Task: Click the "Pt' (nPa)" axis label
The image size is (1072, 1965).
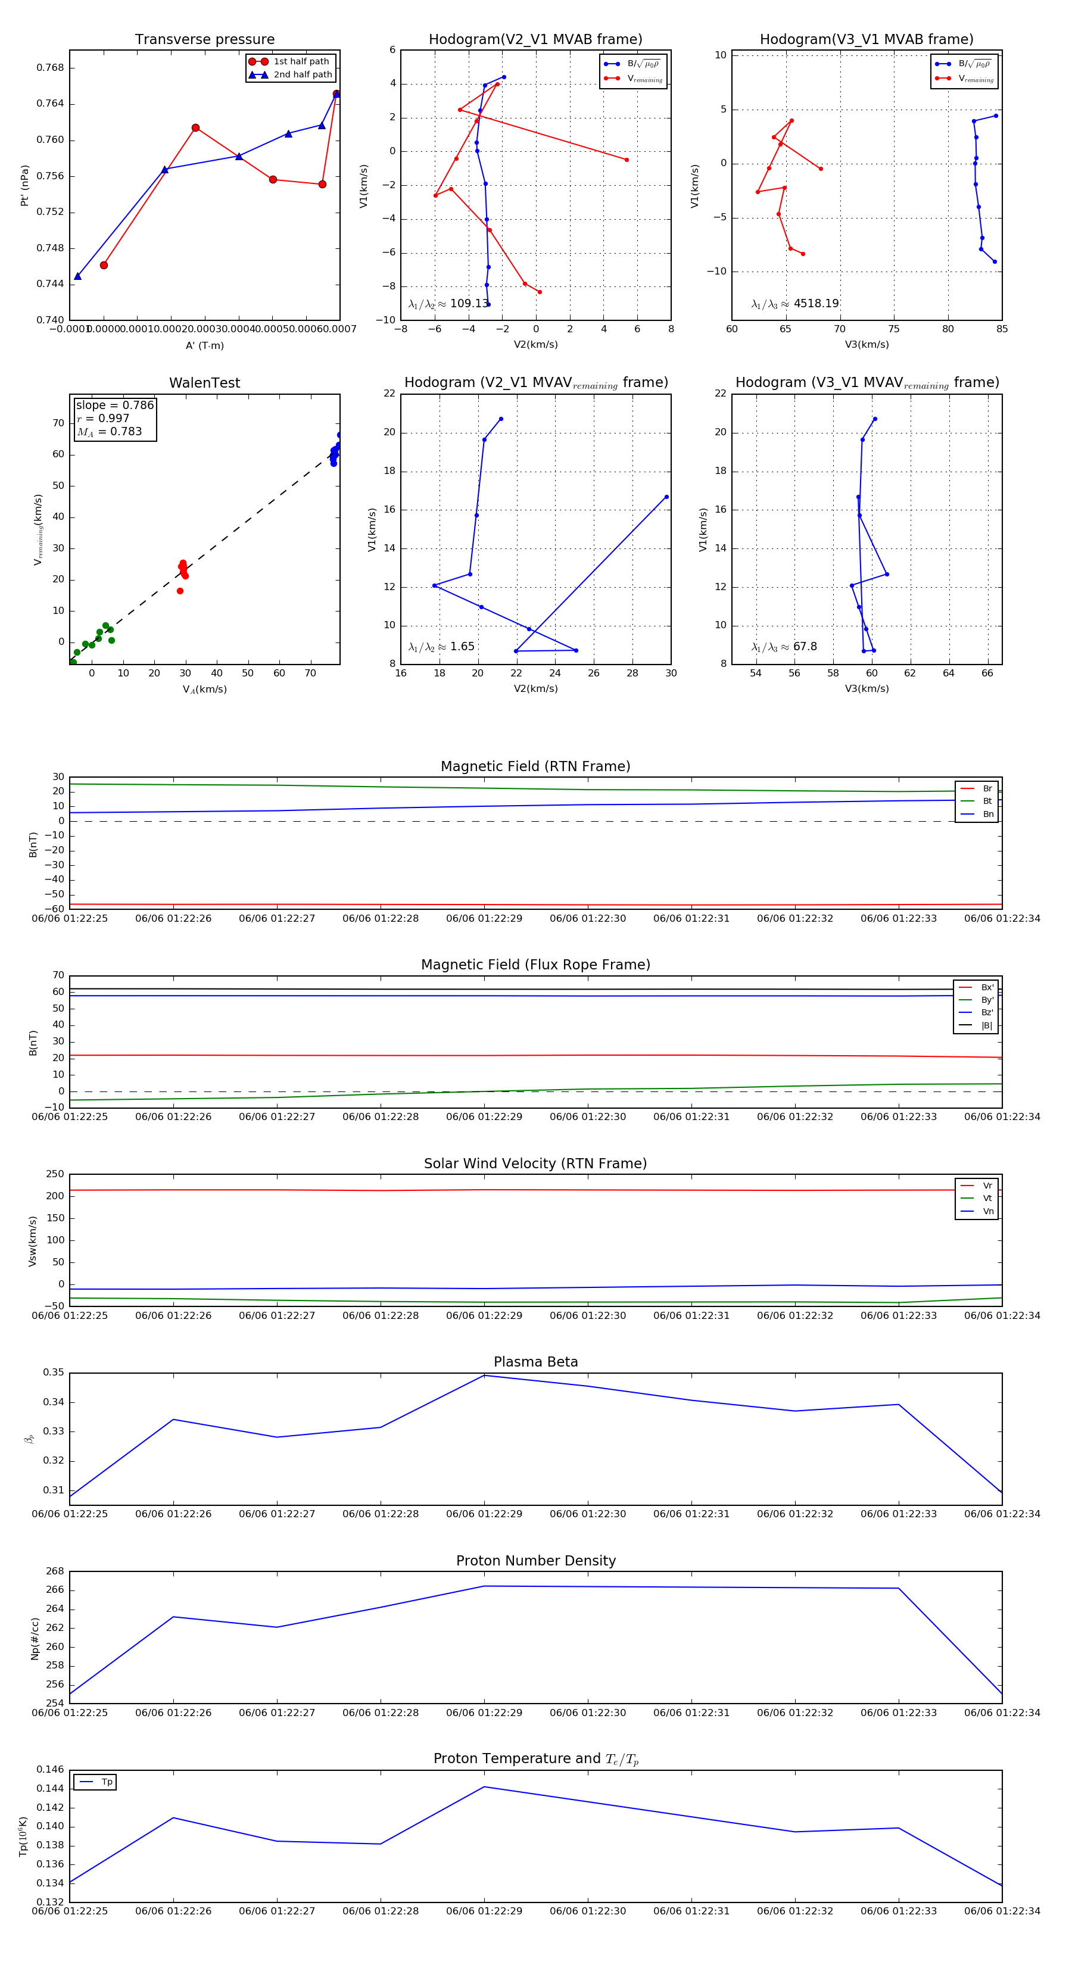Action: [x=24, y=185]
